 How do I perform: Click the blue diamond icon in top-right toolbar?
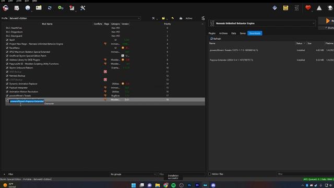click(275, 8)
